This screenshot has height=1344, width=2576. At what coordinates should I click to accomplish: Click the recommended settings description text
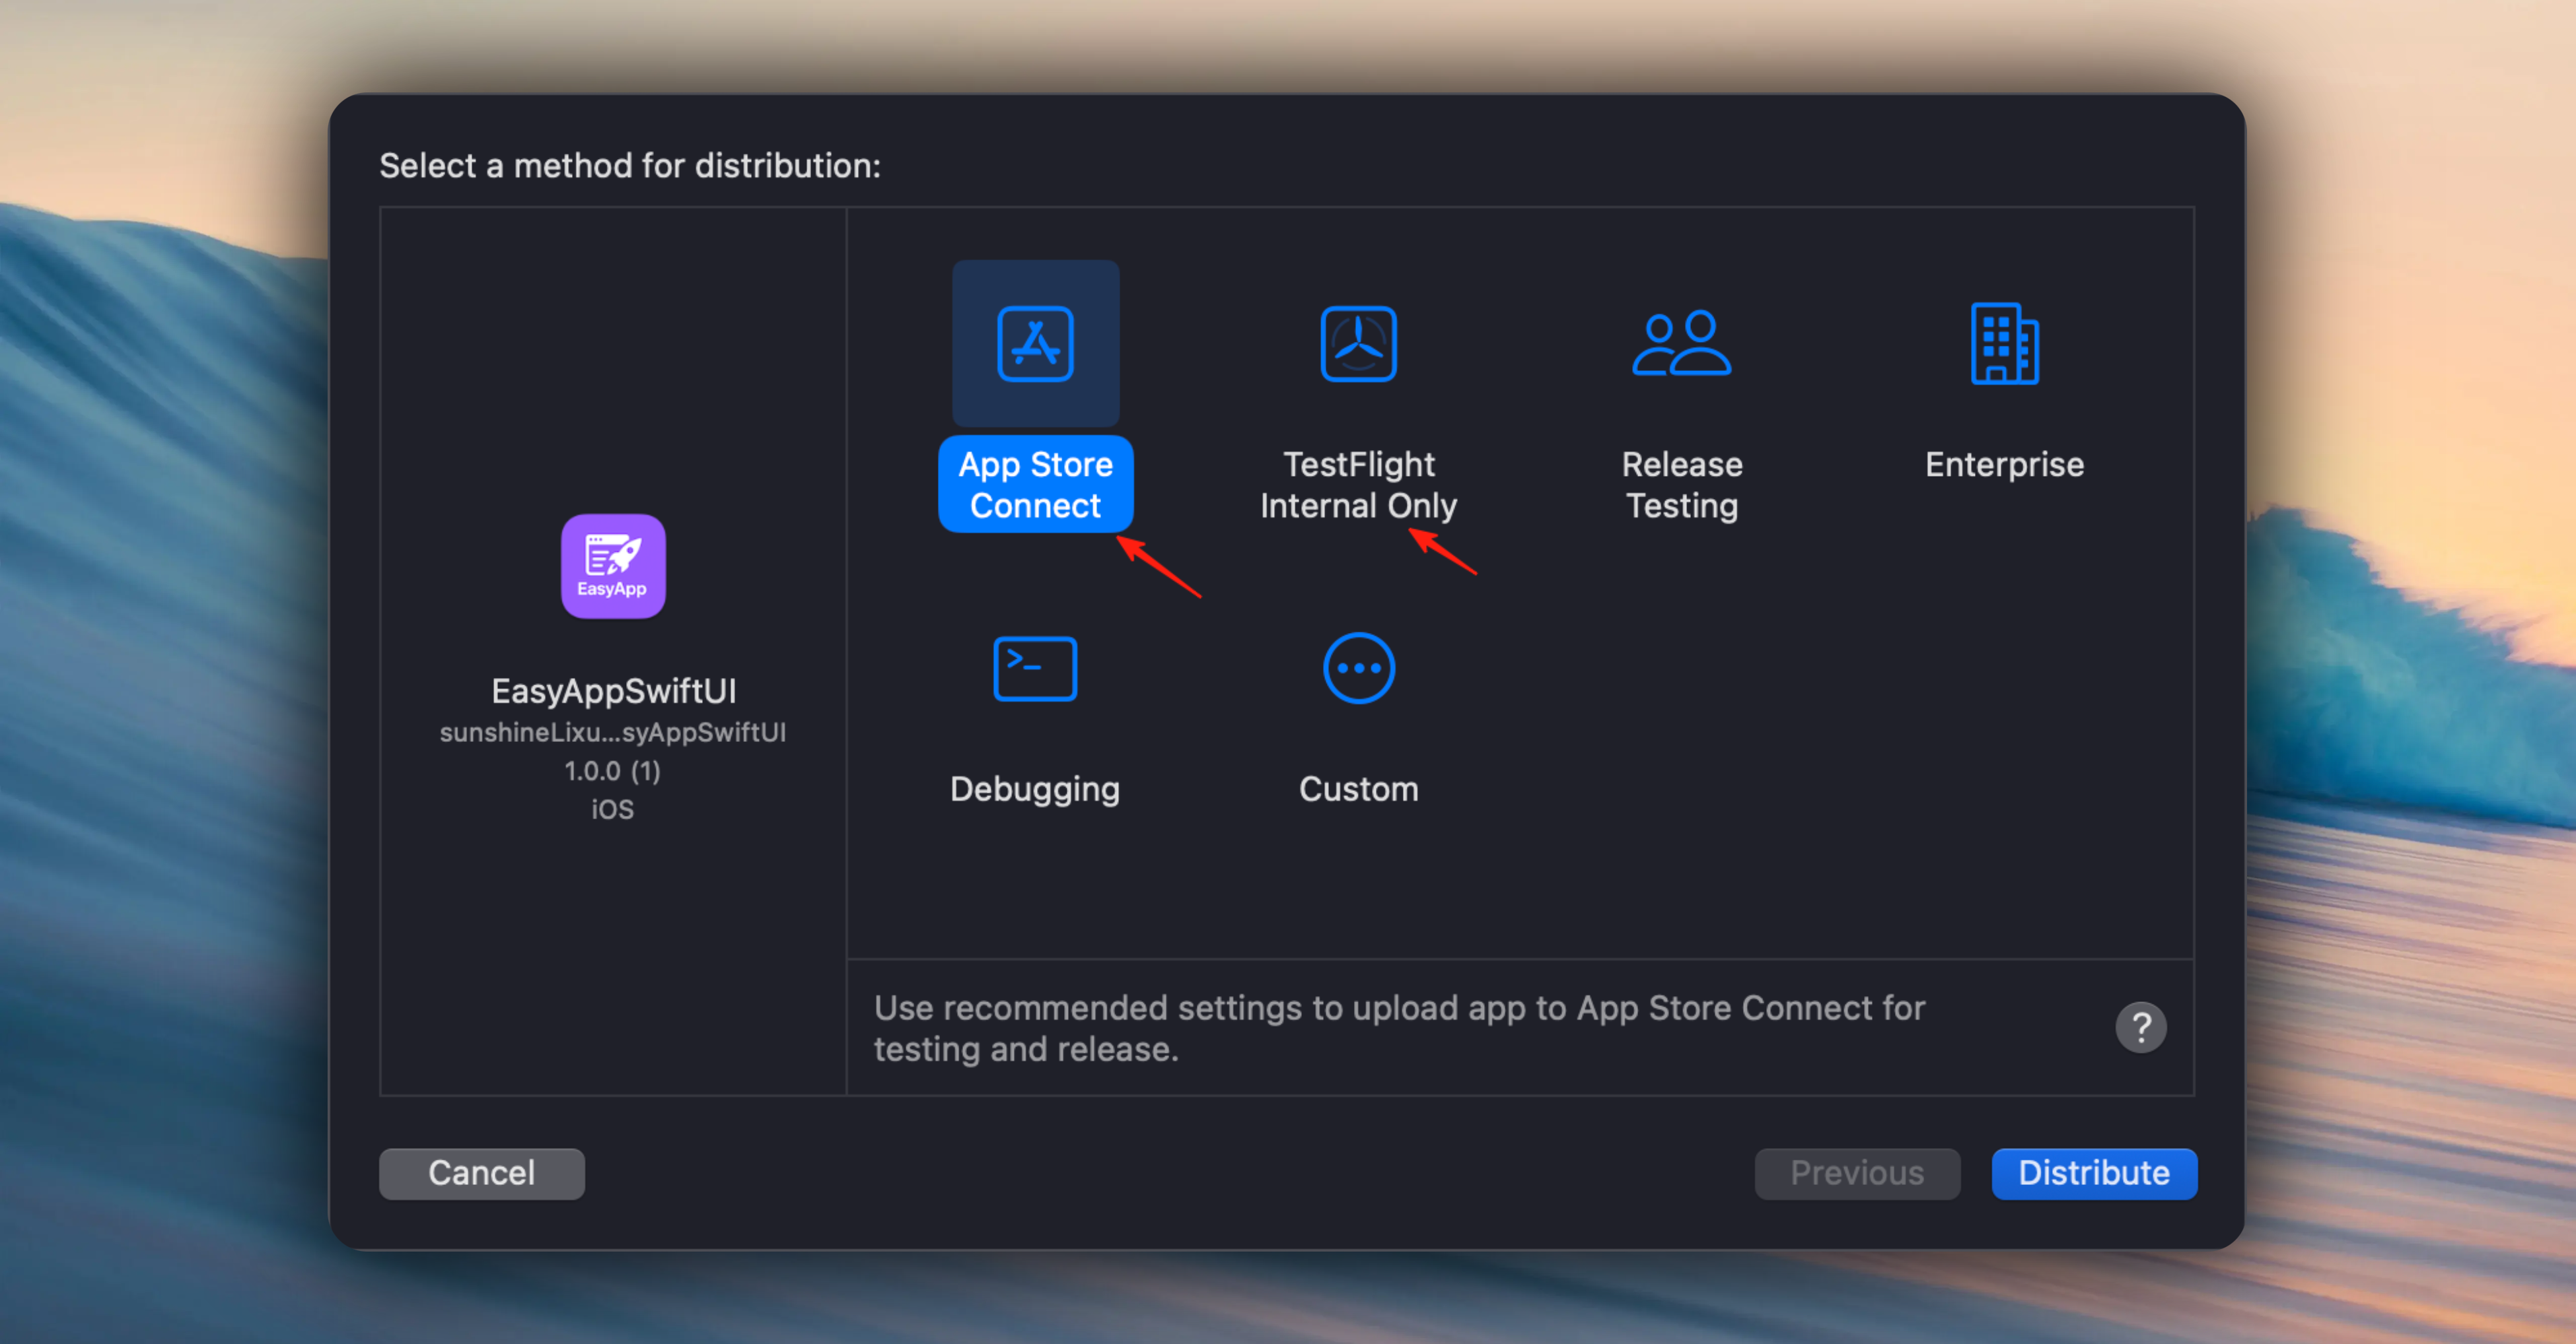pos(1399,1027)
